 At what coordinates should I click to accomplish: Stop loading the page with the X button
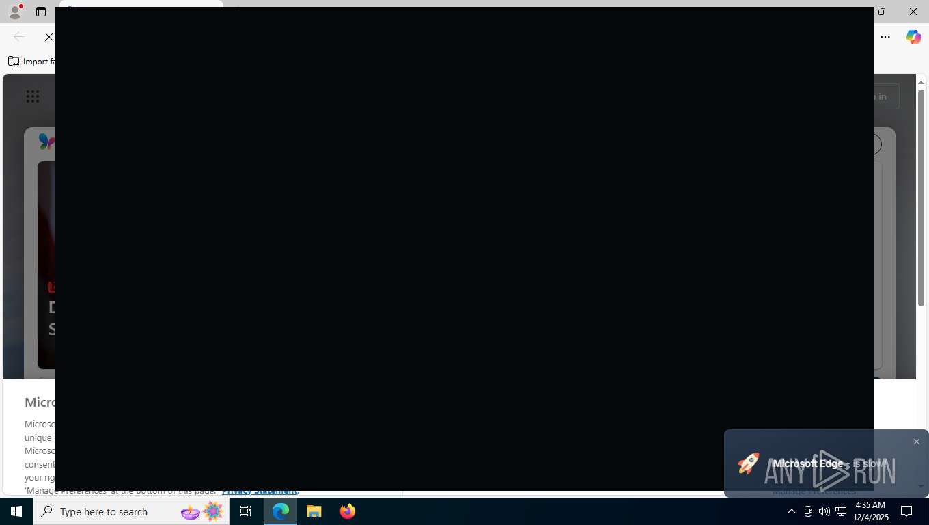click(x=49, y=37)
